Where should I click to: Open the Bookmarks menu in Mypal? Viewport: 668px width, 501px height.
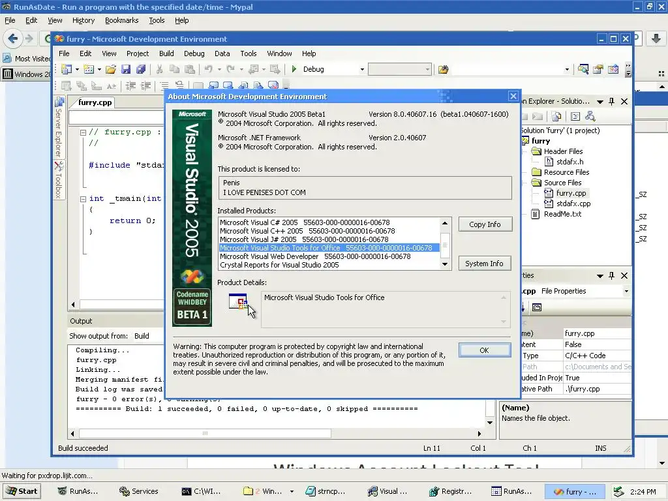click(122, 20)
